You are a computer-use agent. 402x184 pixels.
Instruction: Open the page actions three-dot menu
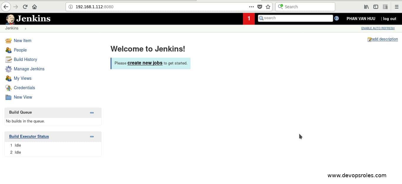(x=251, y=7)
